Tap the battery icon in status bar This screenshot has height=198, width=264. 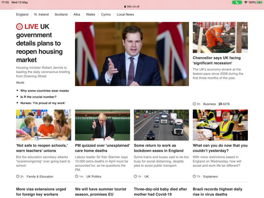[259, 2]
